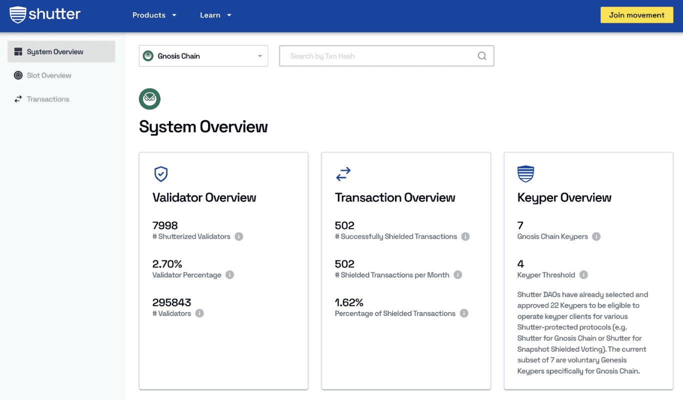Open the Products menu
This screenshot has height=400, width=683.
154,15
